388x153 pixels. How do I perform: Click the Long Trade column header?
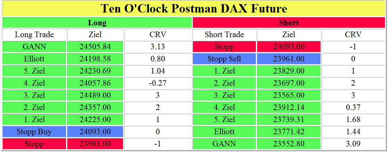(x=34, y=35)
